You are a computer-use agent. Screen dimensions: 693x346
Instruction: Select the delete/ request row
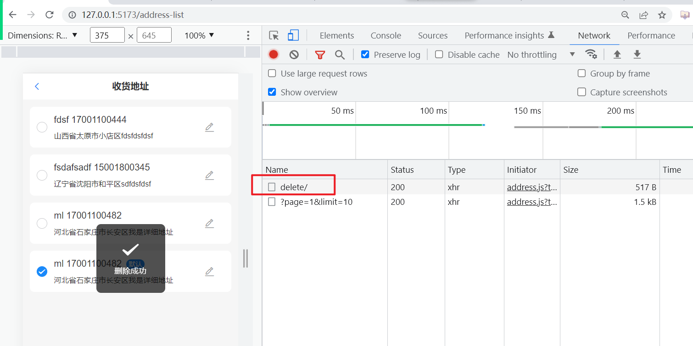tap(477, 187)
